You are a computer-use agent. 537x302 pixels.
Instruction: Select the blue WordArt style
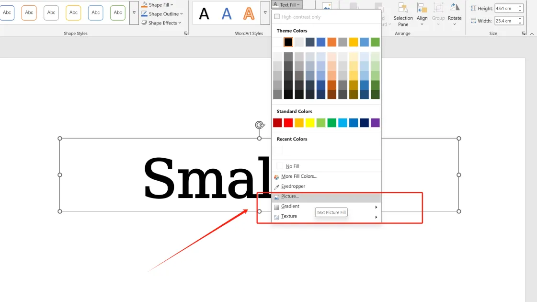click(x=226, y=14)
